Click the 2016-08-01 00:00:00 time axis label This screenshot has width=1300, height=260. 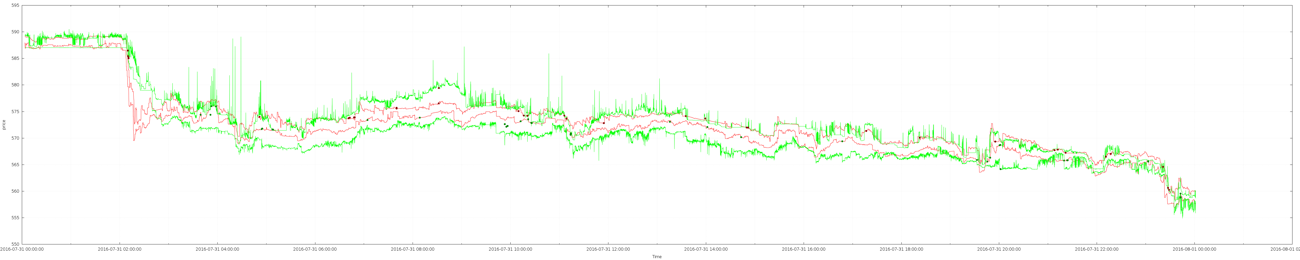point(1194,249)
